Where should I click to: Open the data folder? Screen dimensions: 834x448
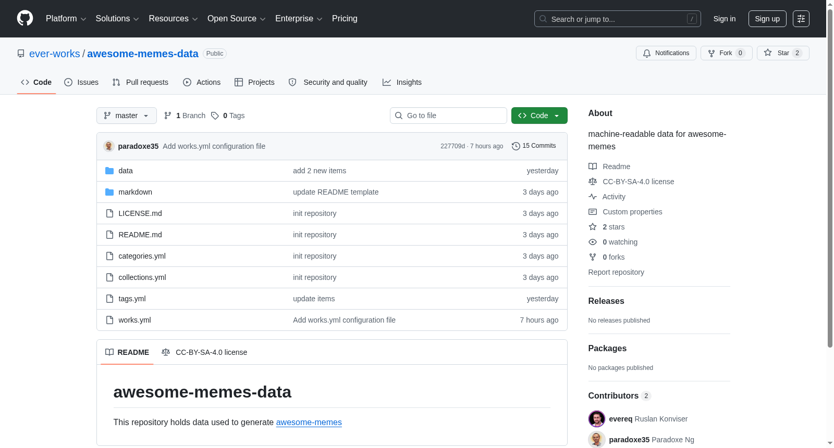click(126, 171)
